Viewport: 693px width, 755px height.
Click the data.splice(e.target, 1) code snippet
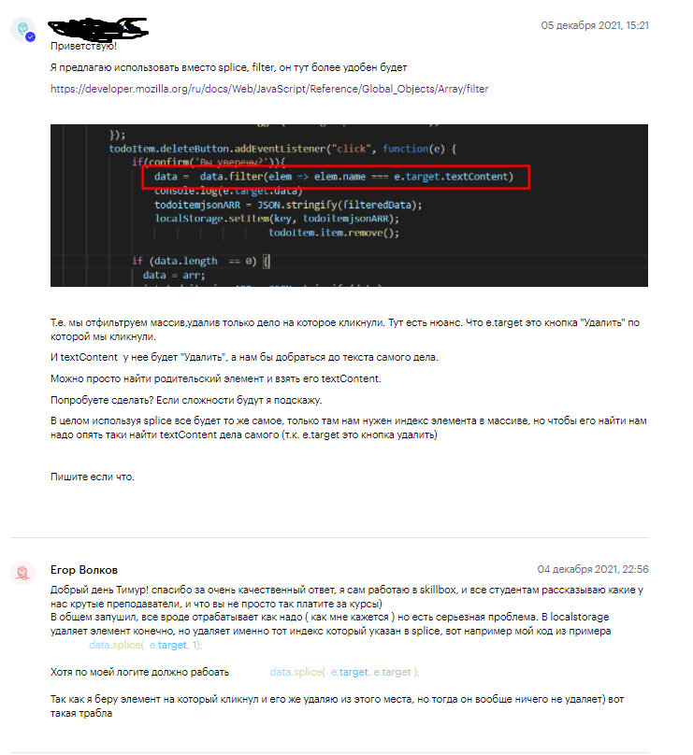[x=146, y=645]
